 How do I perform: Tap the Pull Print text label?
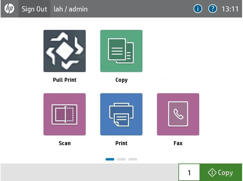click(65, 80)
